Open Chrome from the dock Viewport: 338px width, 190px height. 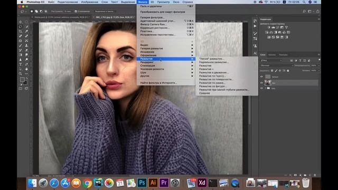87,183
